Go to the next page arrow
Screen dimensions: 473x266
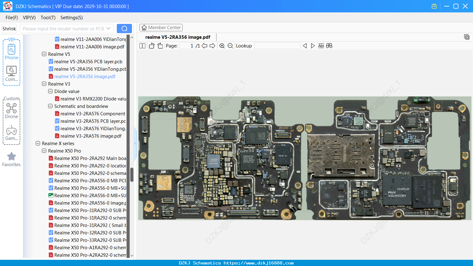point(212,46)
